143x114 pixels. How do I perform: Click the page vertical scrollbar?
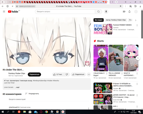click(x=142, y=24)
